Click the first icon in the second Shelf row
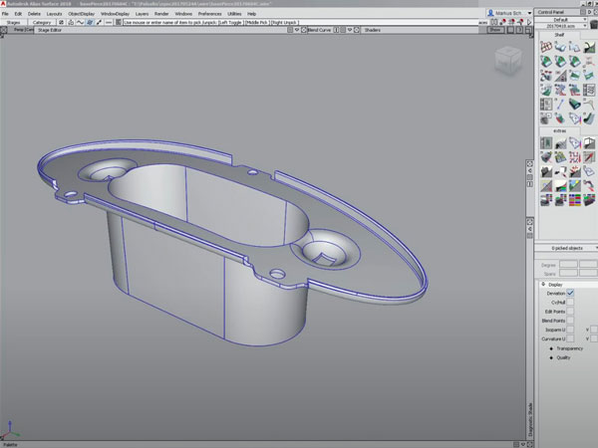The width and height of the screenshot is (598, 448). (x=546, y=62)
